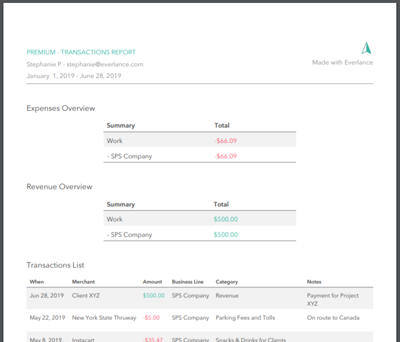Click the Parking Fees and Tolls category
This screenshot has width=400, height=342.
pos(246,318)
